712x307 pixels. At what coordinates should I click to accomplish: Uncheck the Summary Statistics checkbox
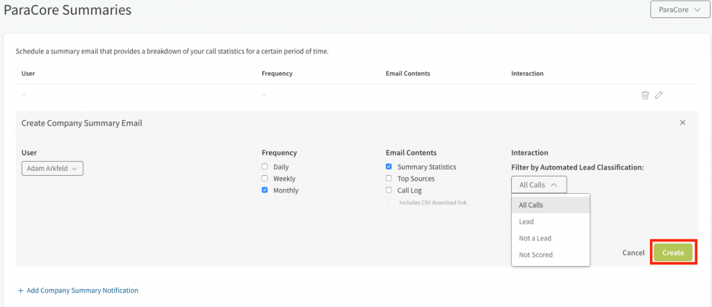tap(389, 167)
